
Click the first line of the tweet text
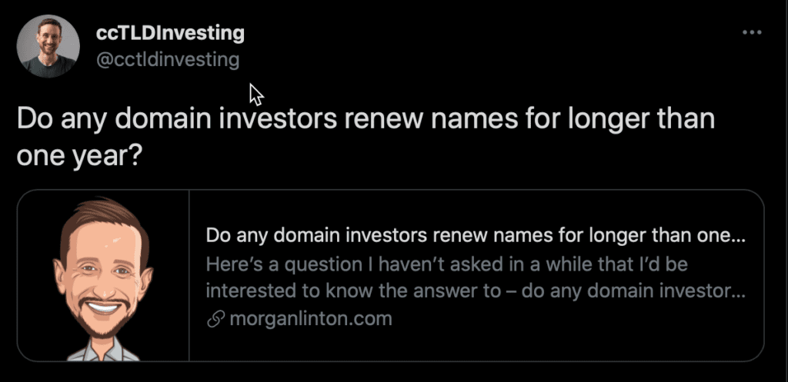coord(366,121)
